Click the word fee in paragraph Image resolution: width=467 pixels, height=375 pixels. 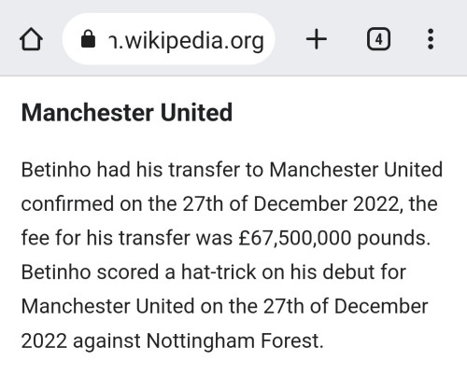point(35,238)
